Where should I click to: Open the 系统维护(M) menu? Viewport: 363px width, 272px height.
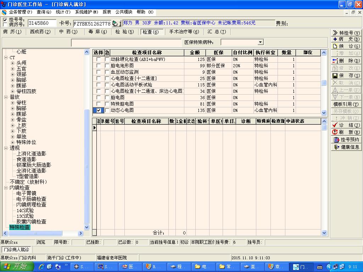[86, 12]
